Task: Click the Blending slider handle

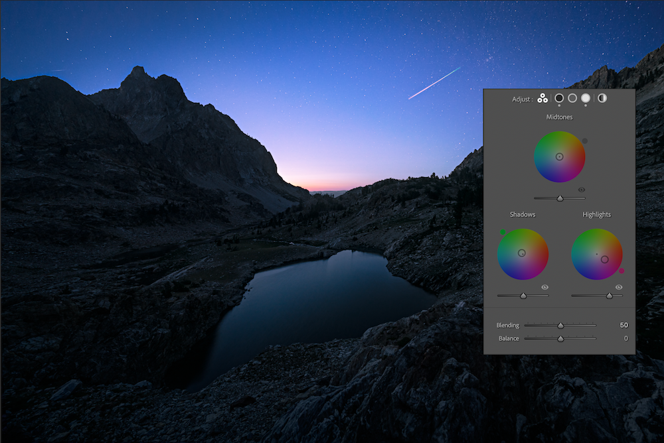Action: coord(560,326)
